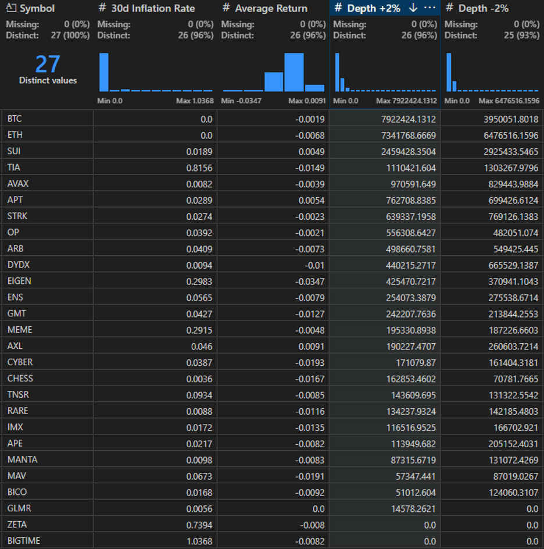The image size is (544, 549).
Task: Click the BIGTIME inflation rate value 1.0368
Action: click(199, 541)
